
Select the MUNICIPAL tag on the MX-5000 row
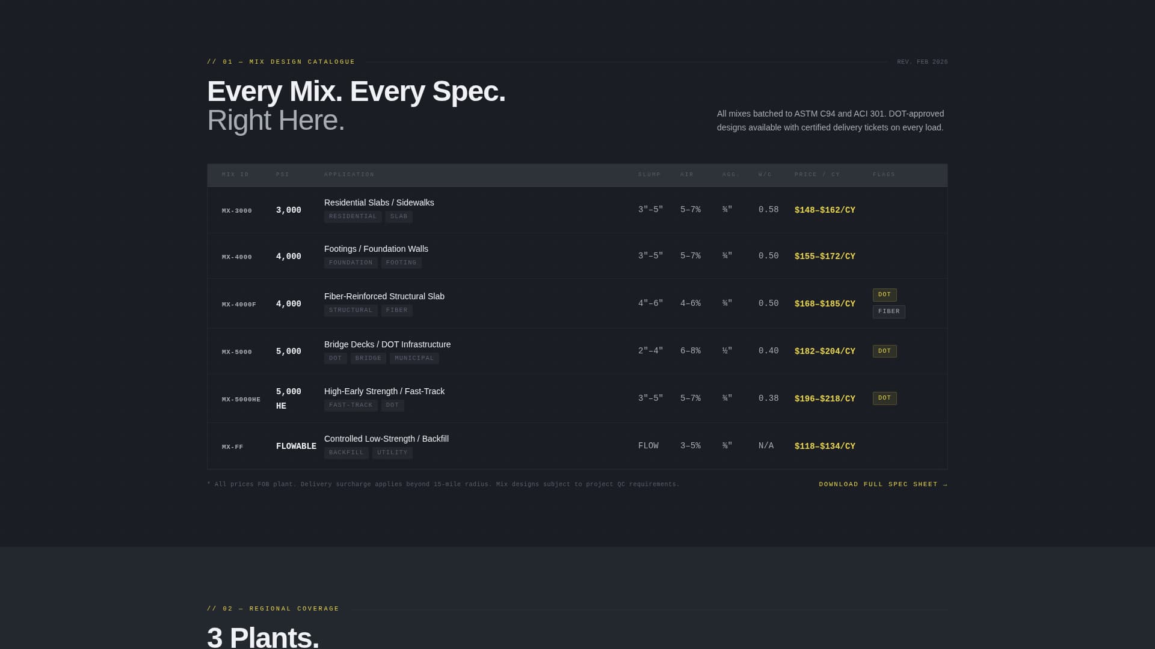(x=414, y=358)
